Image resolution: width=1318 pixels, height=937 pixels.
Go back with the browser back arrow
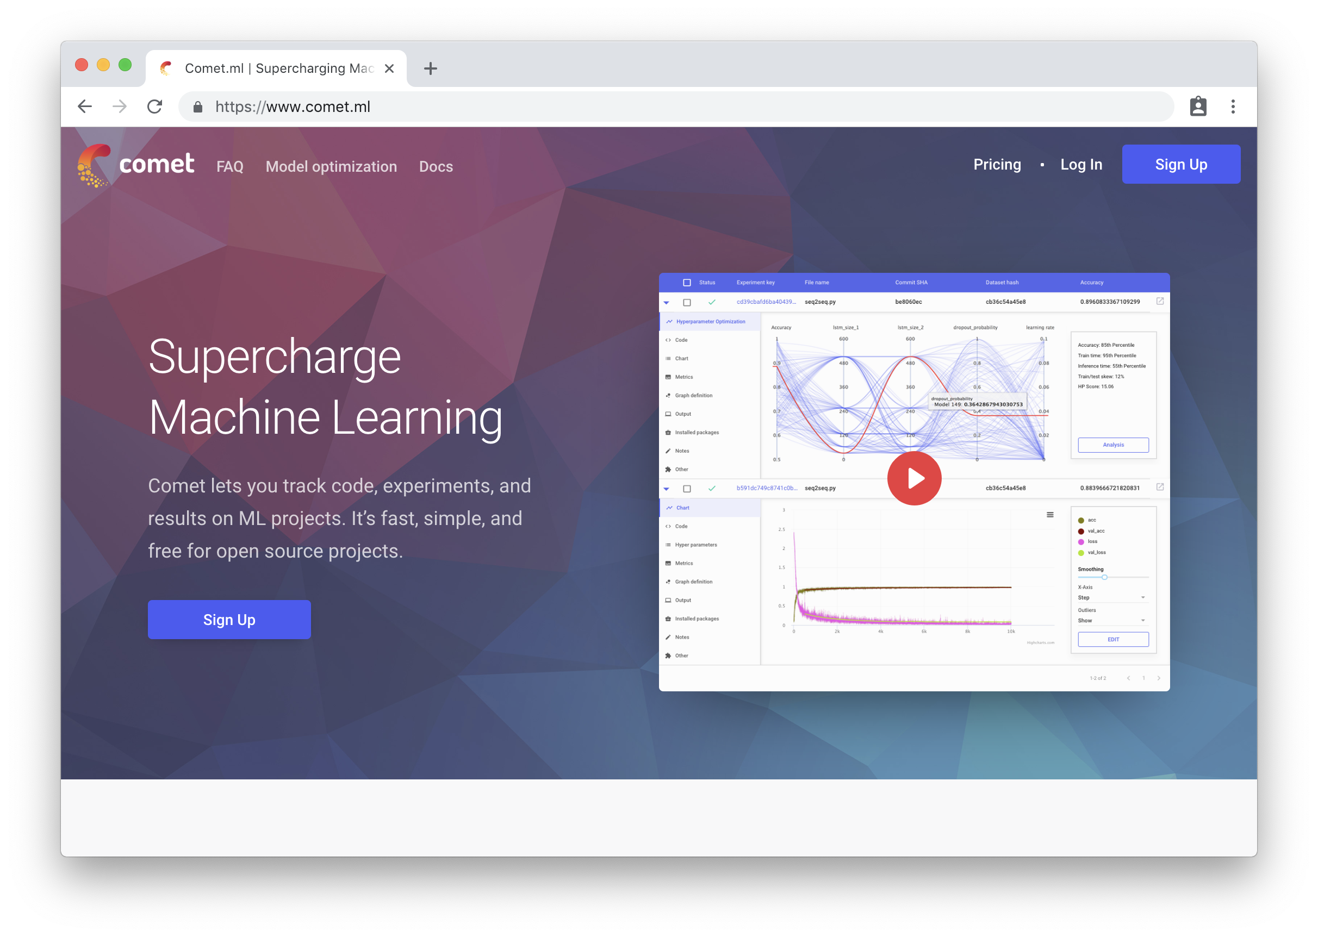point(85,106)
